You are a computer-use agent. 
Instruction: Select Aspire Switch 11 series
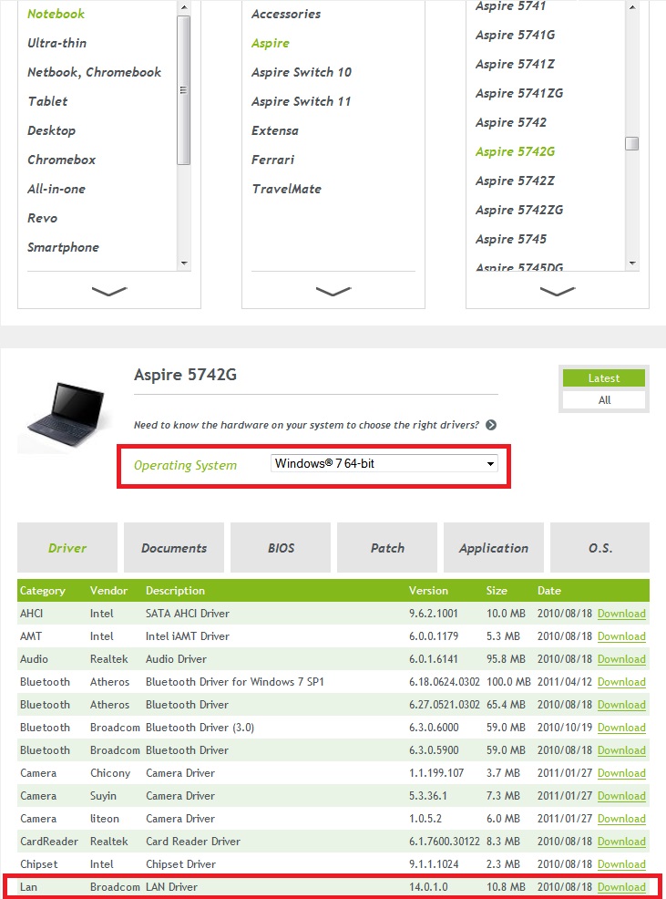click(x=301, y=101)
